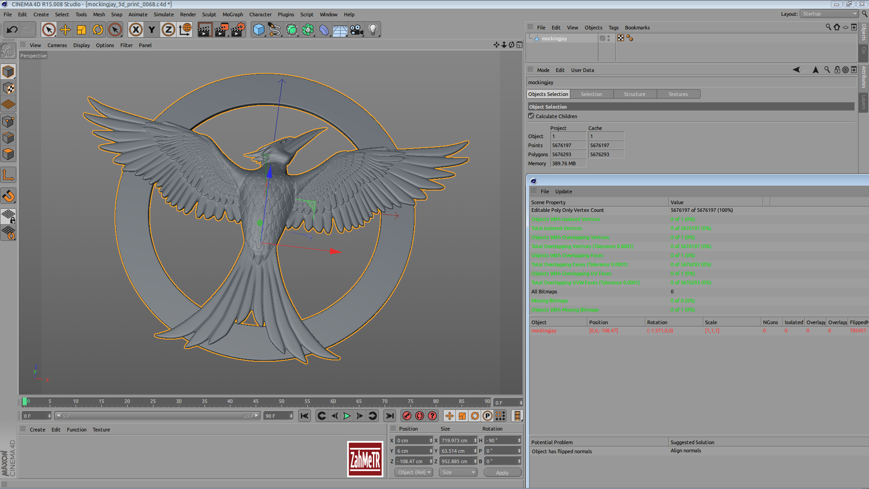This screenshot has height=489, width=869.
Task: Open the freehand spline pen tool
Action: [x=275, y=29]
